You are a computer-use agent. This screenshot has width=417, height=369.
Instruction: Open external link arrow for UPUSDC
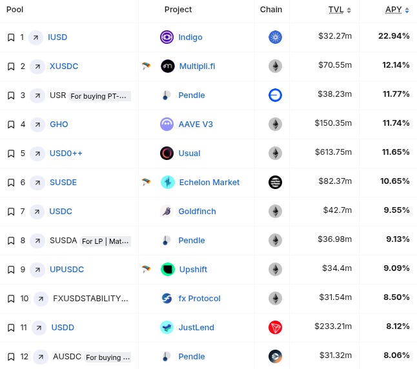37,270
